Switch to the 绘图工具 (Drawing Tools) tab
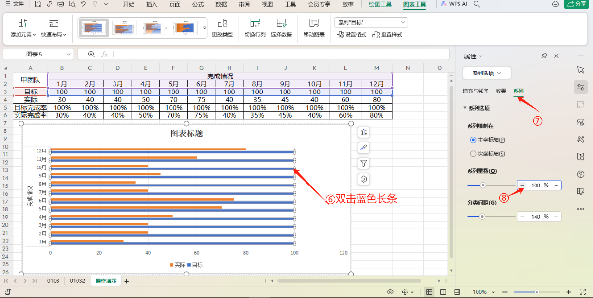 380,4
